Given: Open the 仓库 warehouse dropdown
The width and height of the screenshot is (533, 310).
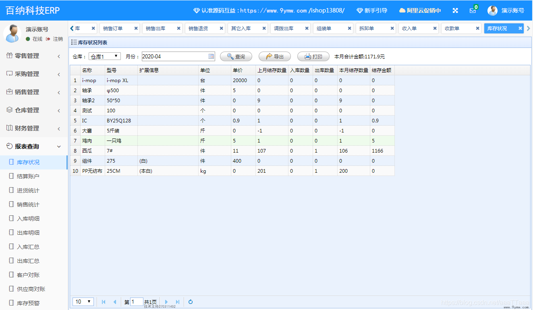Looking at the screenshot, I should (x=104, y=56).
